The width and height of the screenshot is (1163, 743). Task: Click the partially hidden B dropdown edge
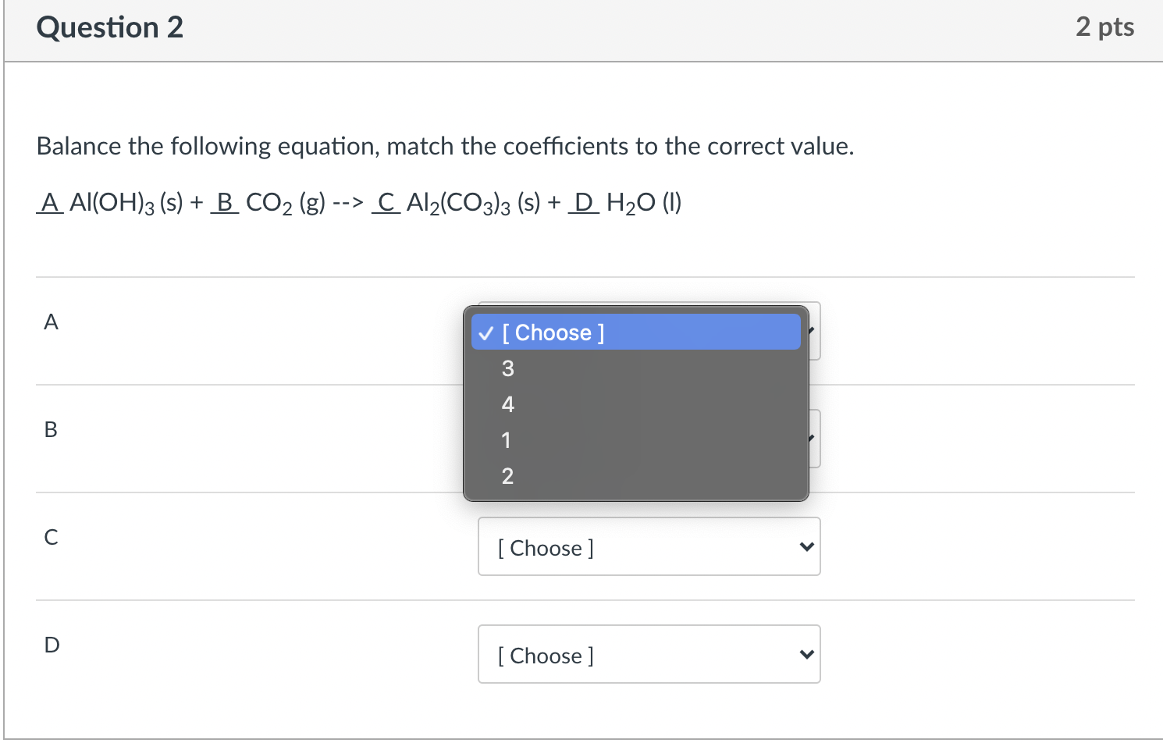click(815, 439)
